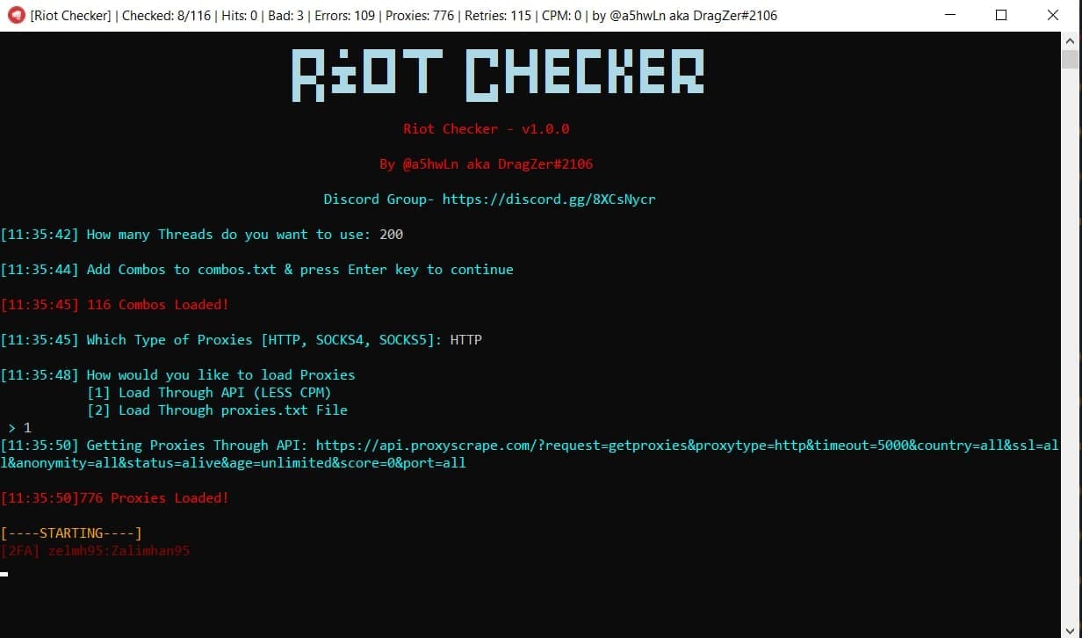The height and width of the screenshot is (638, 1082).
Task: Click the scrollbar up arrow
Action: click(x=1070, y=40)
